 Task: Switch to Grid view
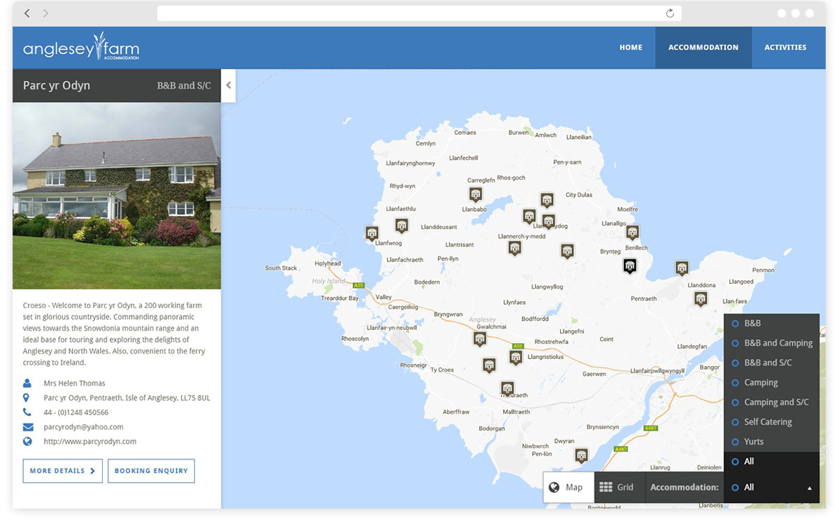pyautogui.click(x=617, y=488)
